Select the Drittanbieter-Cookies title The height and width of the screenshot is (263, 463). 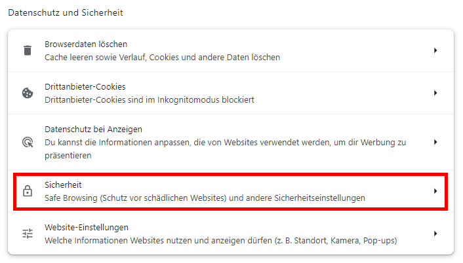tap(85, 86)
